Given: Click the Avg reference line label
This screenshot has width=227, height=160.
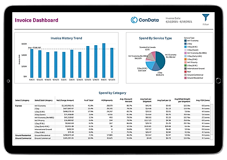Looking at the screenshot, I should tap(34, 47).
